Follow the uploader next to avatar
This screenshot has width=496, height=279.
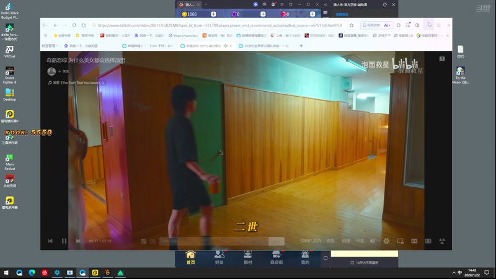pyautogui.click(x=64, y=71)
